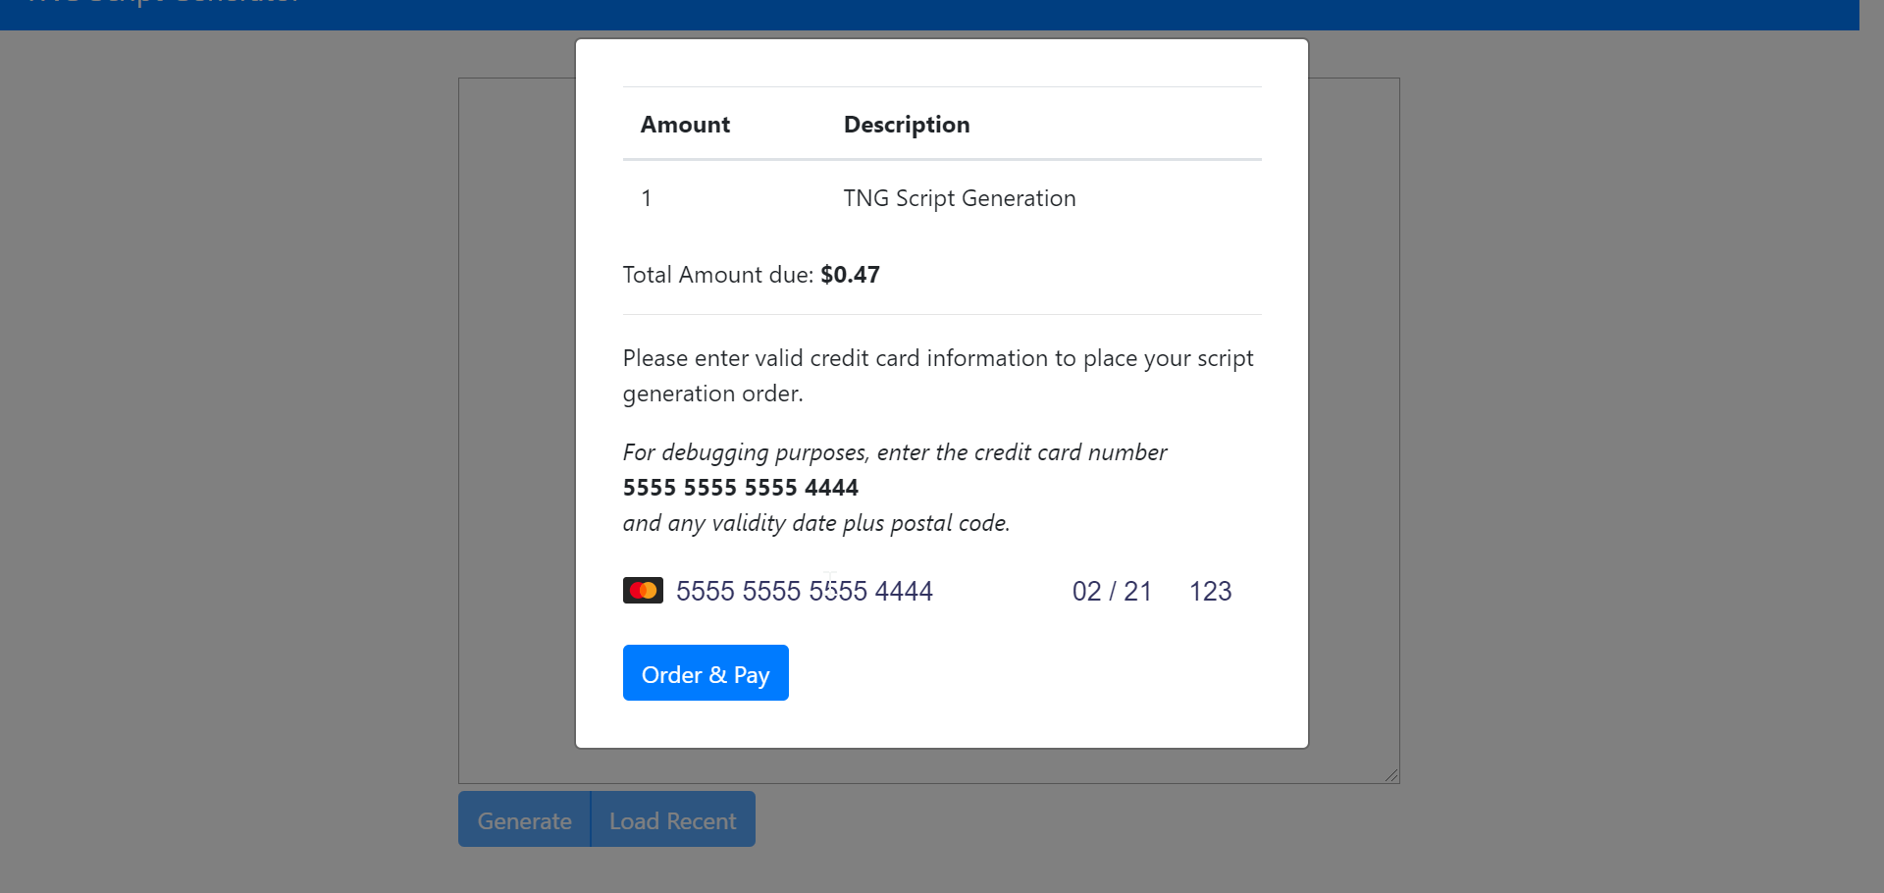Select the CVC field containing 123

pos(1209,590)
